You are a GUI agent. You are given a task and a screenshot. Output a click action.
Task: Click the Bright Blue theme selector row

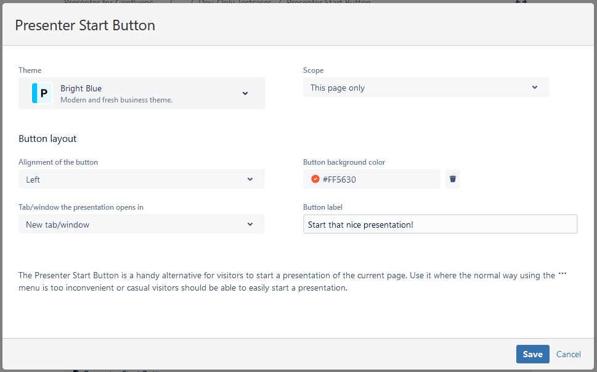coord(142,93)
